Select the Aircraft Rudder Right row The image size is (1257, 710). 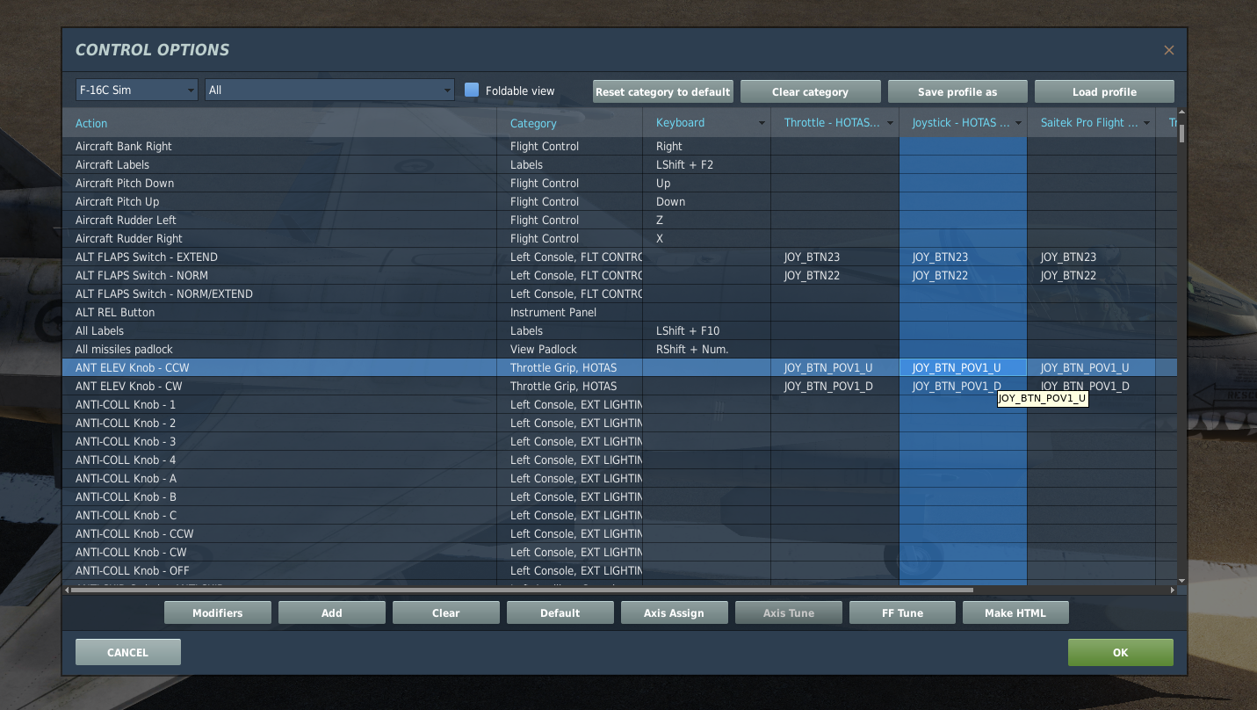(x=619, y=238)
